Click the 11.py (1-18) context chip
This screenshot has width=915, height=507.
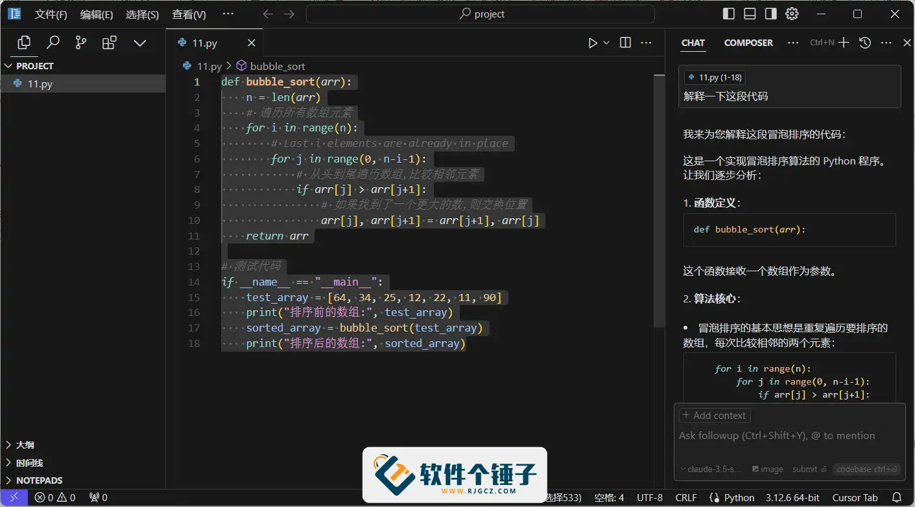pyautogui.click(x=715, y=77)
